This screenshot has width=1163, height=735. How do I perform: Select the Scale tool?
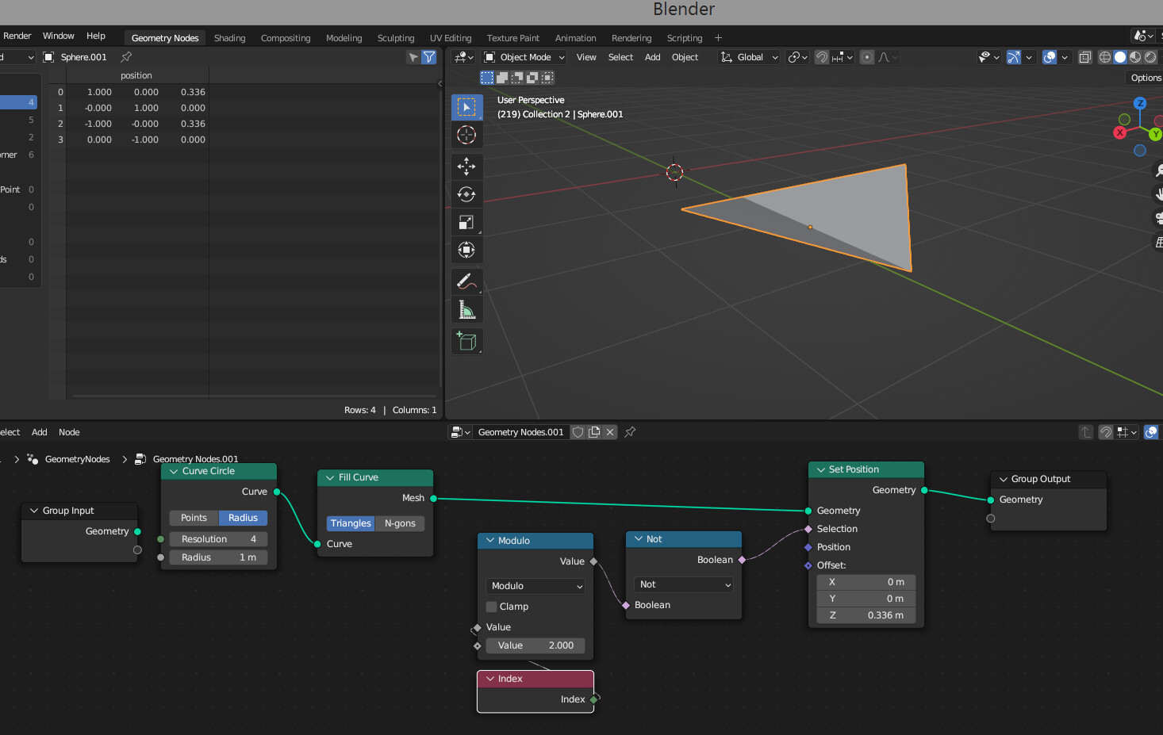click(466, 222)
